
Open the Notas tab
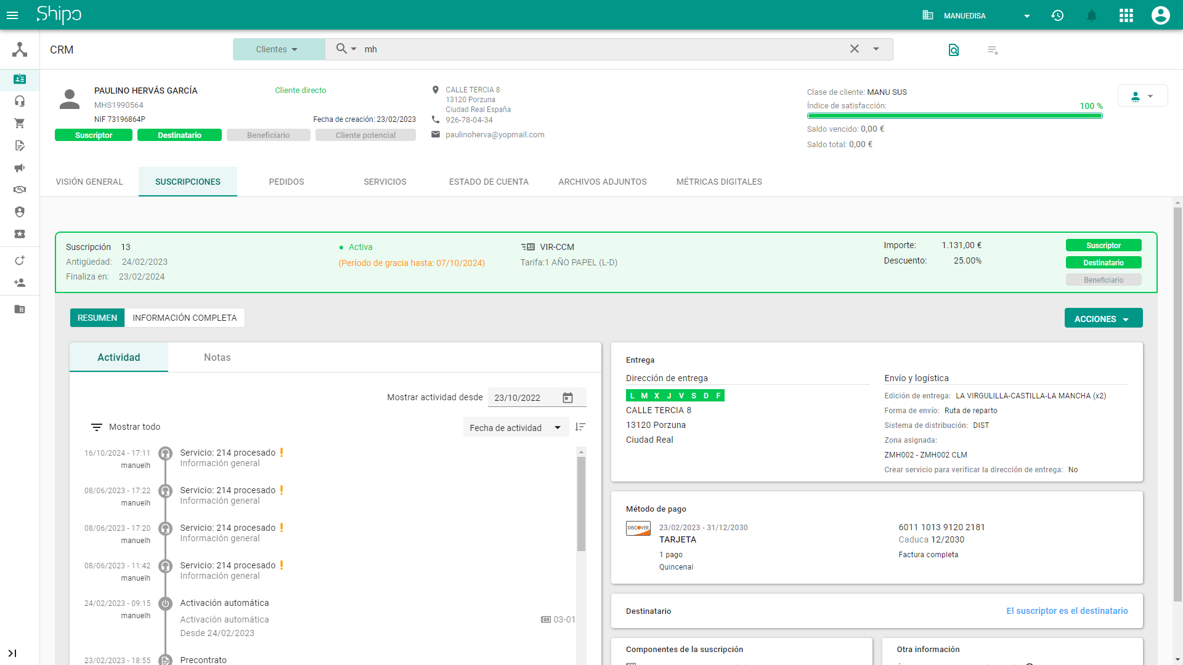[217, 357]
